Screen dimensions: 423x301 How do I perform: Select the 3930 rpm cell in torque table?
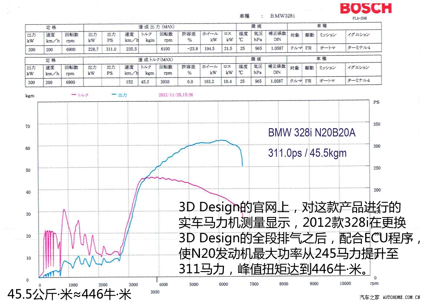click(165, 82)
